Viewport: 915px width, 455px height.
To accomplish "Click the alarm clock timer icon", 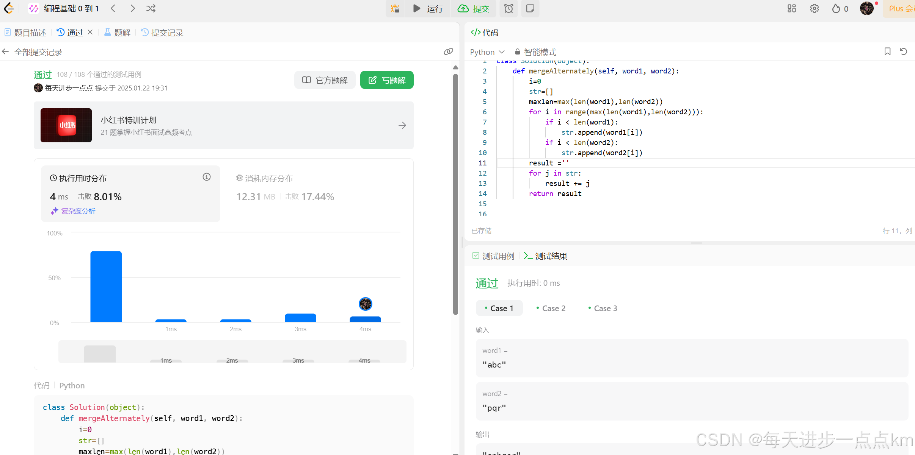I will pyautogui.click(x=509, y=8).
